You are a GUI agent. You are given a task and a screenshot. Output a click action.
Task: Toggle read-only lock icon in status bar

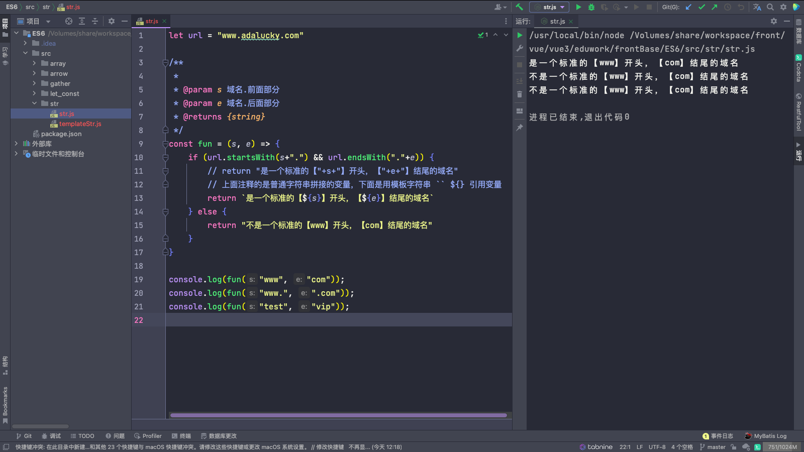pyautogui.click(x=734, y=447)
